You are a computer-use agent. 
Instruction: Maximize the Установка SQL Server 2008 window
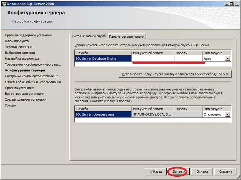[x=231, y=4]
